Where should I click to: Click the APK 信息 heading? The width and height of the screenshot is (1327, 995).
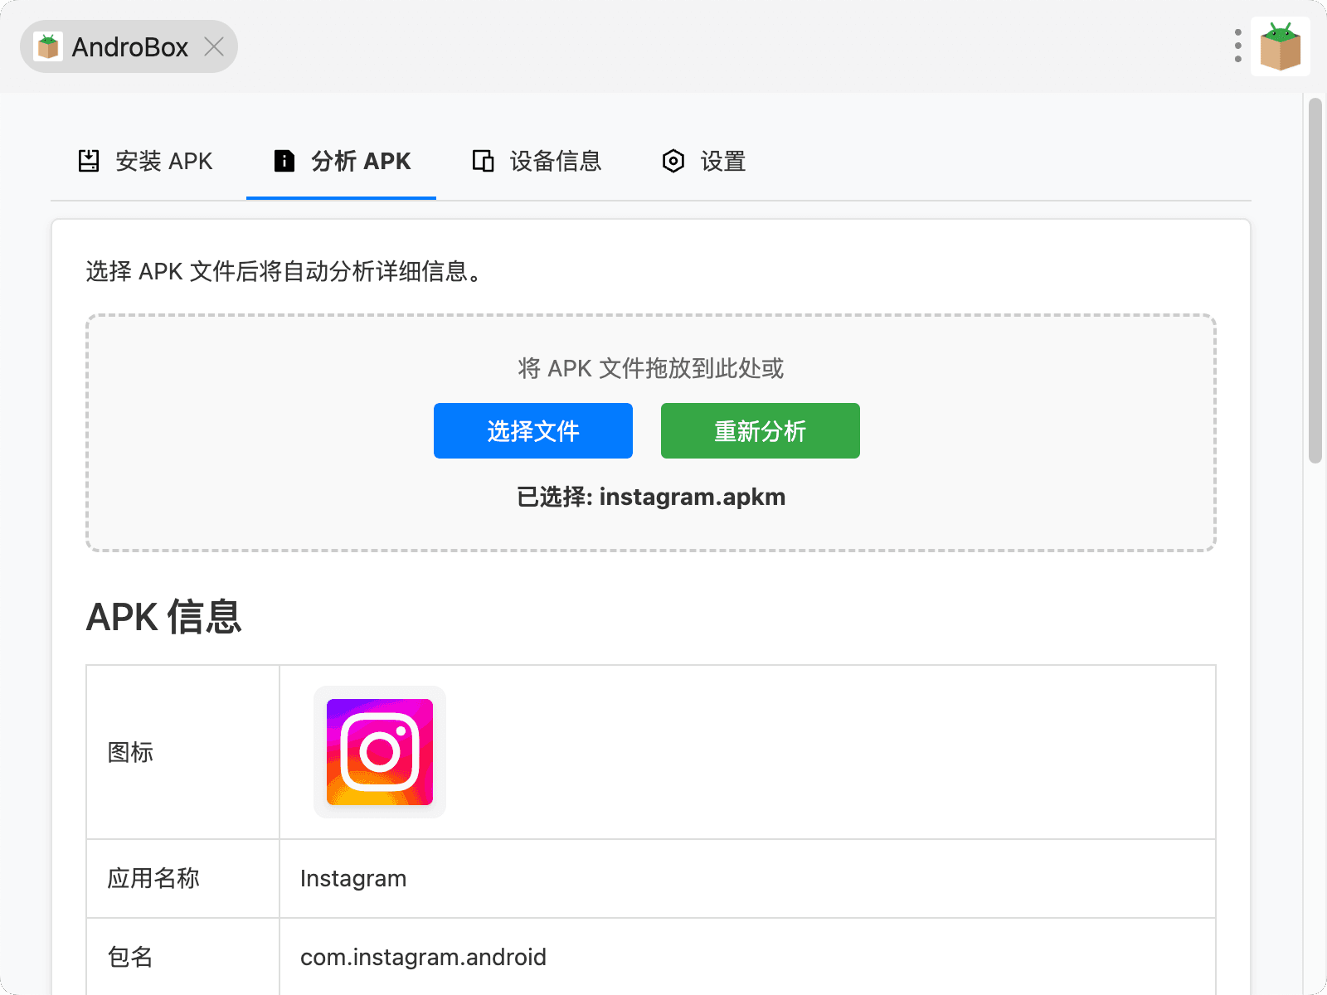tap(164, 617)
